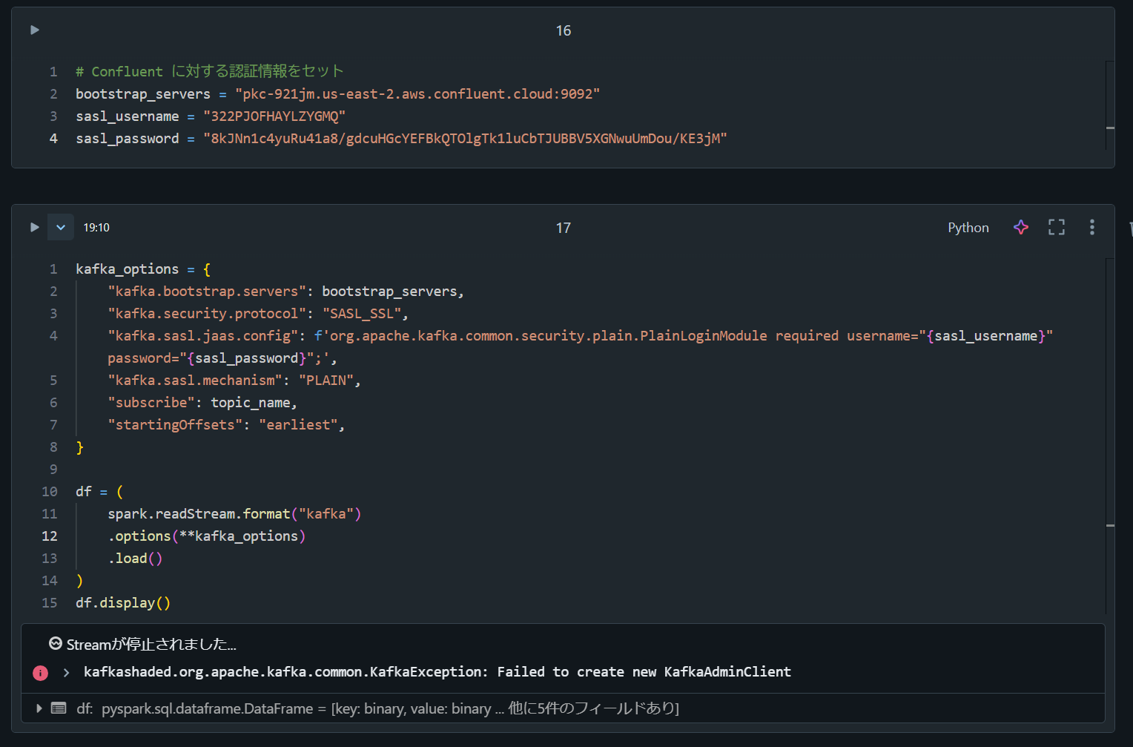Run cell 17 with the play icon
The width and height of the screenshot is (1133, 747).
[x=34, y=228]
